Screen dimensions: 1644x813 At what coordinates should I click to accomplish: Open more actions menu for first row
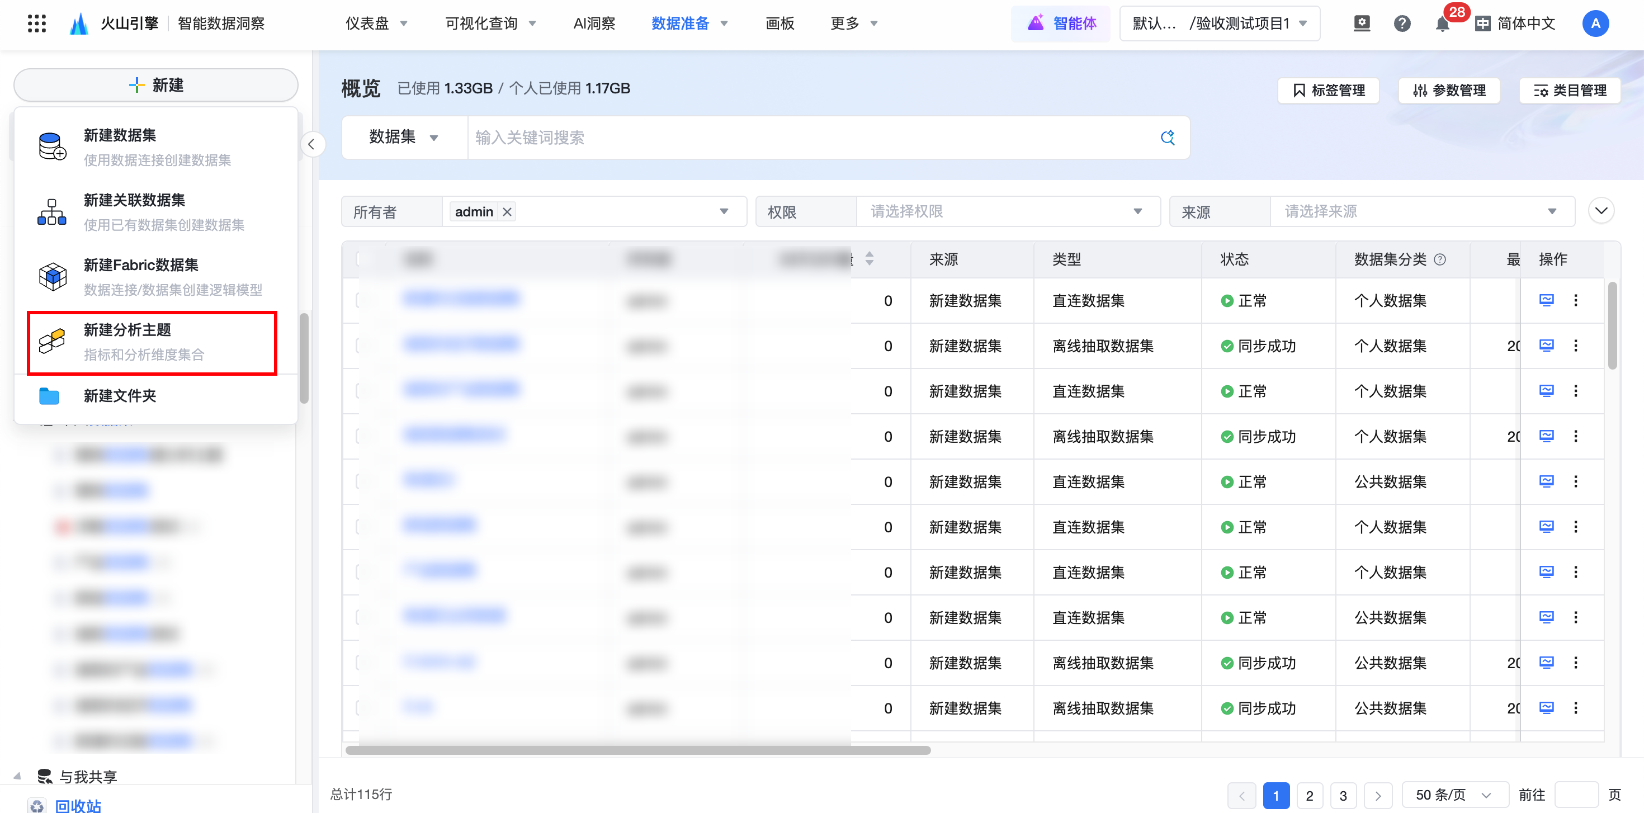pos(1575,300)
